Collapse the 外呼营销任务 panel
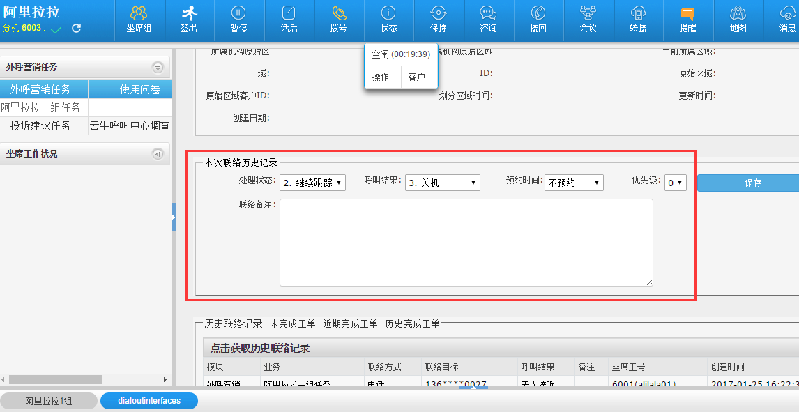The height and width of the screenshot is (412, 799). click(x=158, y=68)
